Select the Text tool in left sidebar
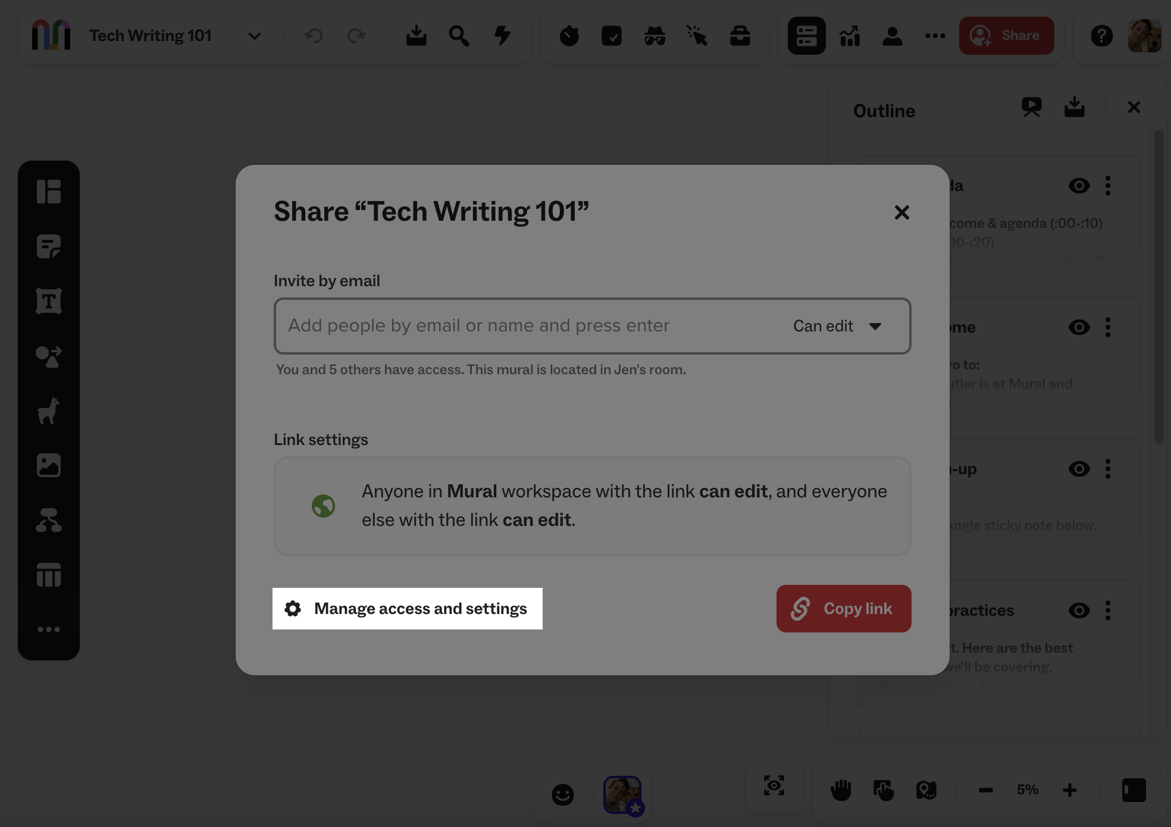 [x=49, y=301]
